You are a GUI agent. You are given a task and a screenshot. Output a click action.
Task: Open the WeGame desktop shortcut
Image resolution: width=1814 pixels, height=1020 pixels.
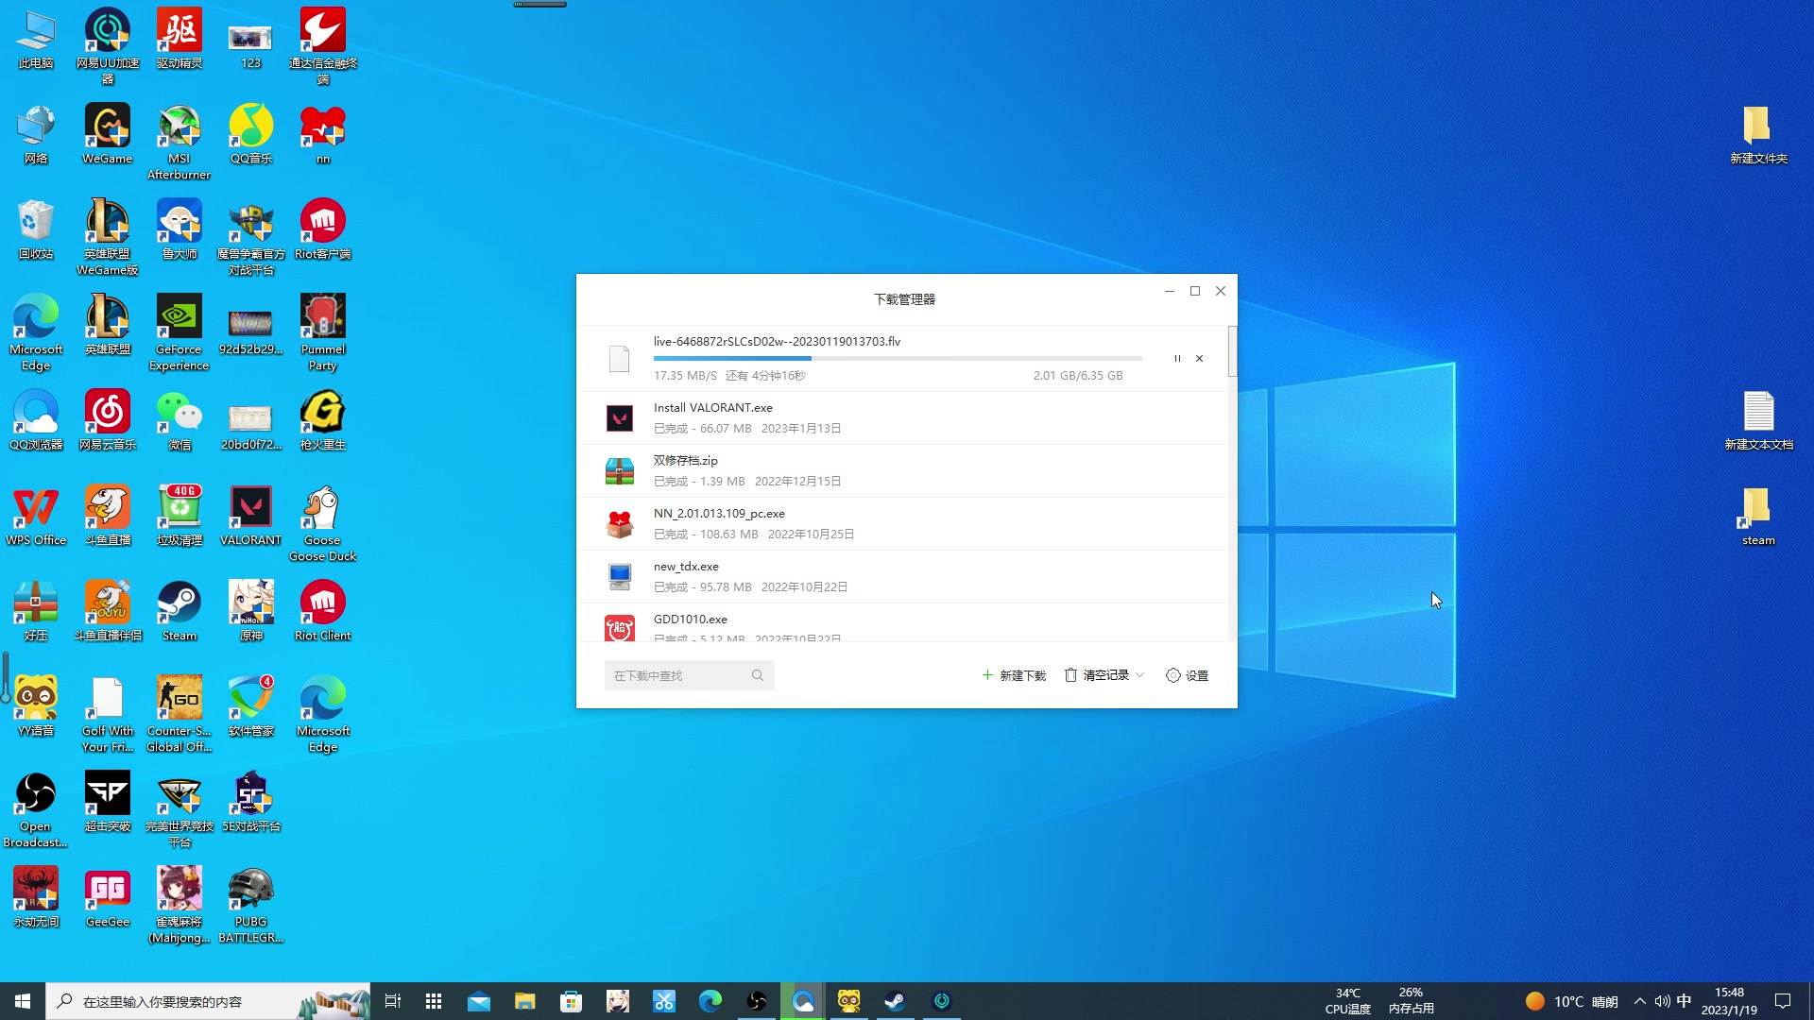pos(108,135)
